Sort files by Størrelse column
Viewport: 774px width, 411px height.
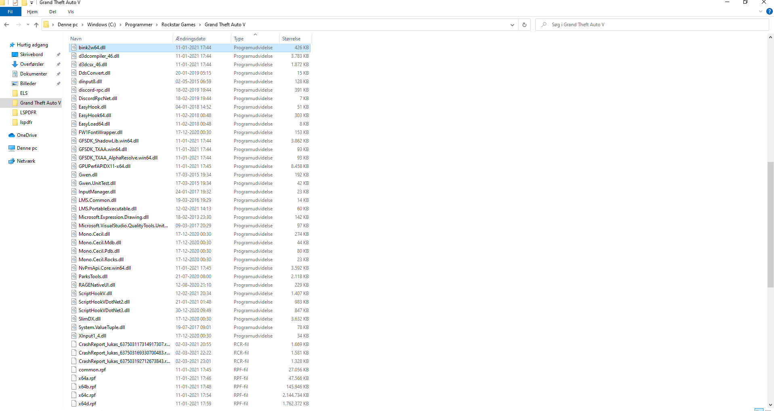point(296,39)
